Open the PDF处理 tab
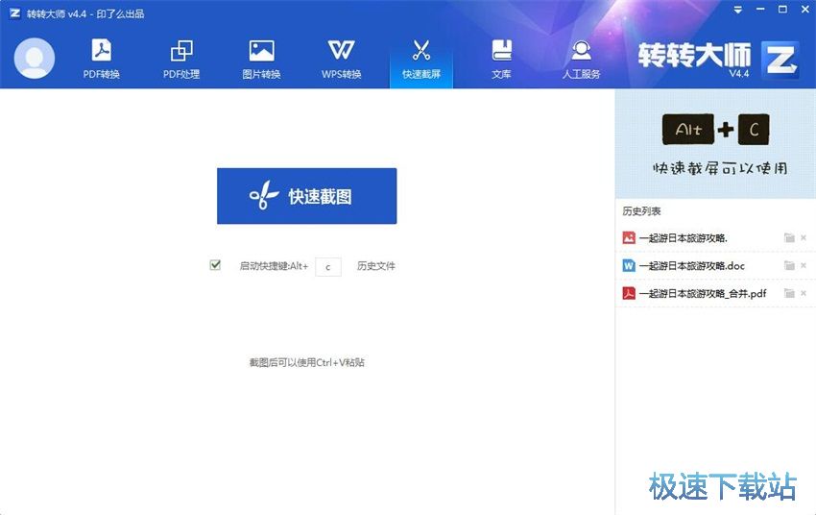Screen dimensions: 816x515 tap(181, 59)
